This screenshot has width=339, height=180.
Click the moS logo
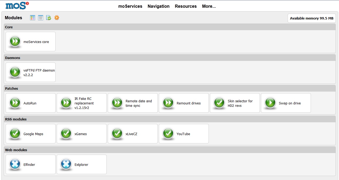(17, 5)
